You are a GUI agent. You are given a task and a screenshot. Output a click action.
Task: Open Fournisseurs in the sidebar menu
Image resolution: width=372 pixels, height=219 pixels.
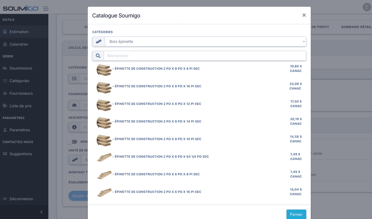[x=21, y=93]
